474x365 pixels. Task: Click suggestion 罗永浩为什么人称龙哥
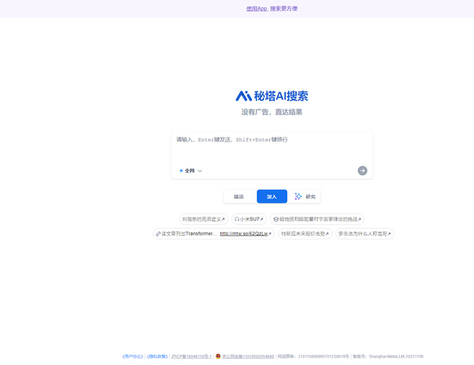365,234
